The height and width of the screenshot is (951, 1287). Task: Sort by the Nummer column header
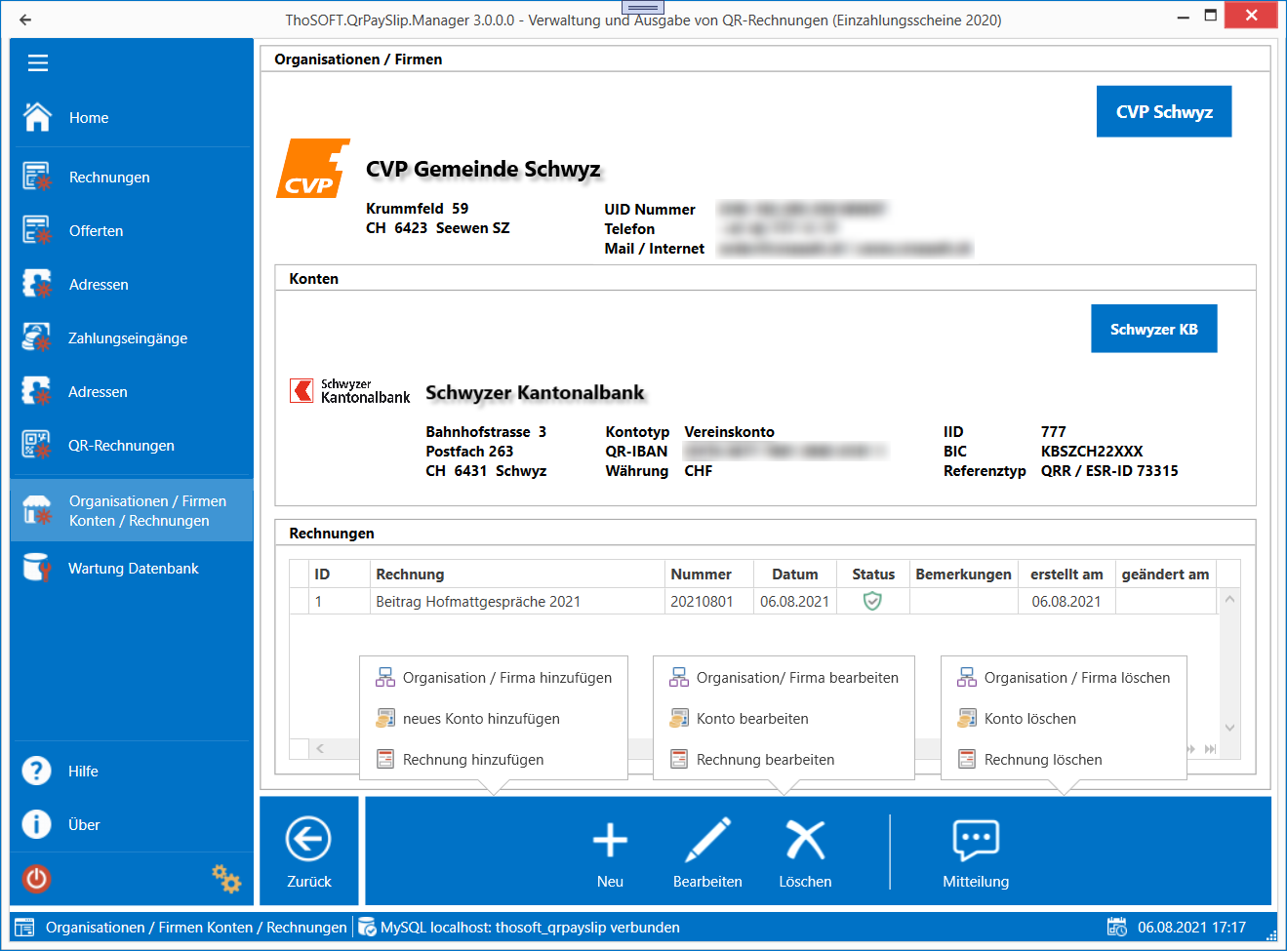(709, 575)
